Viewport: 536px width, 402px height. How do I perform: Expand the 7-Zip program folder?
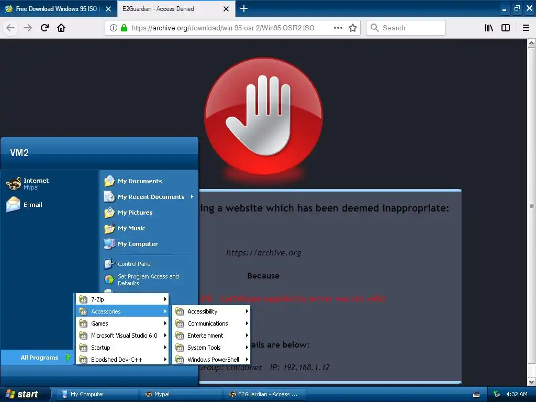(122, 299)
